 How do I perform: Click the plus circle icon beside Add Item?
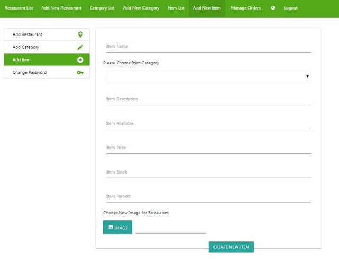click(x=80, y=60)
